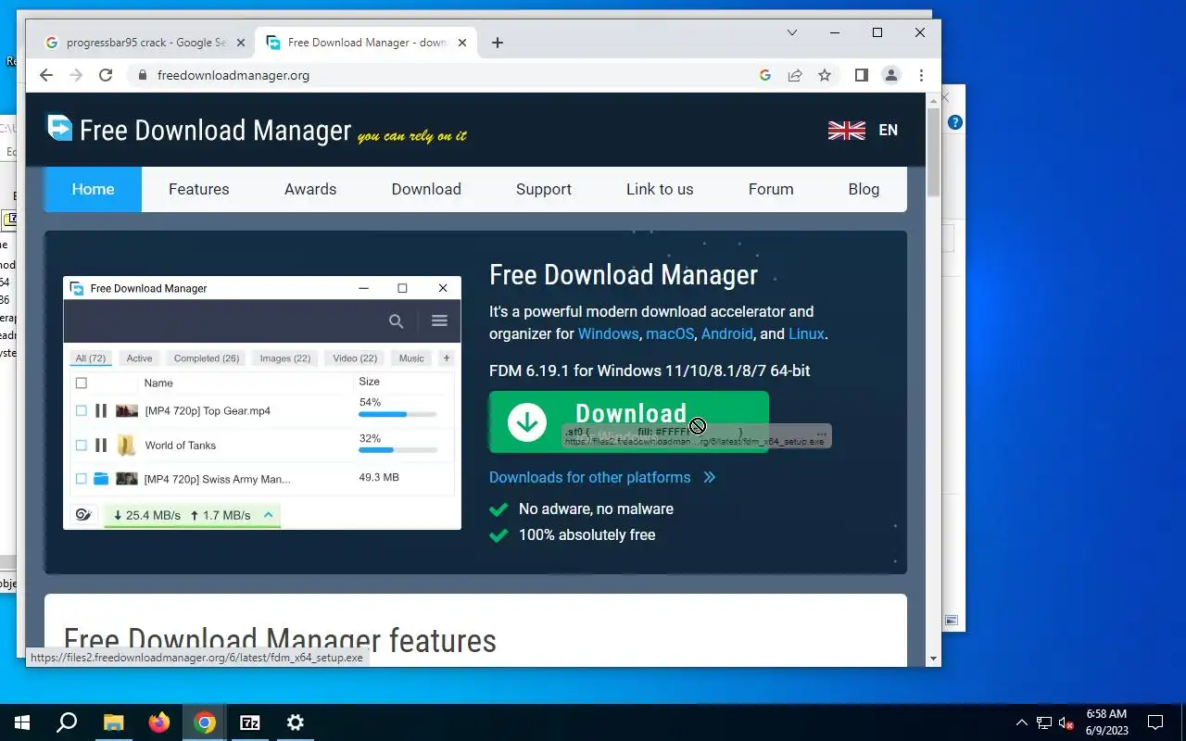This screenshot has width=1186, height=741.
Task: Follow the Android platform link
Action: (727, 334)
